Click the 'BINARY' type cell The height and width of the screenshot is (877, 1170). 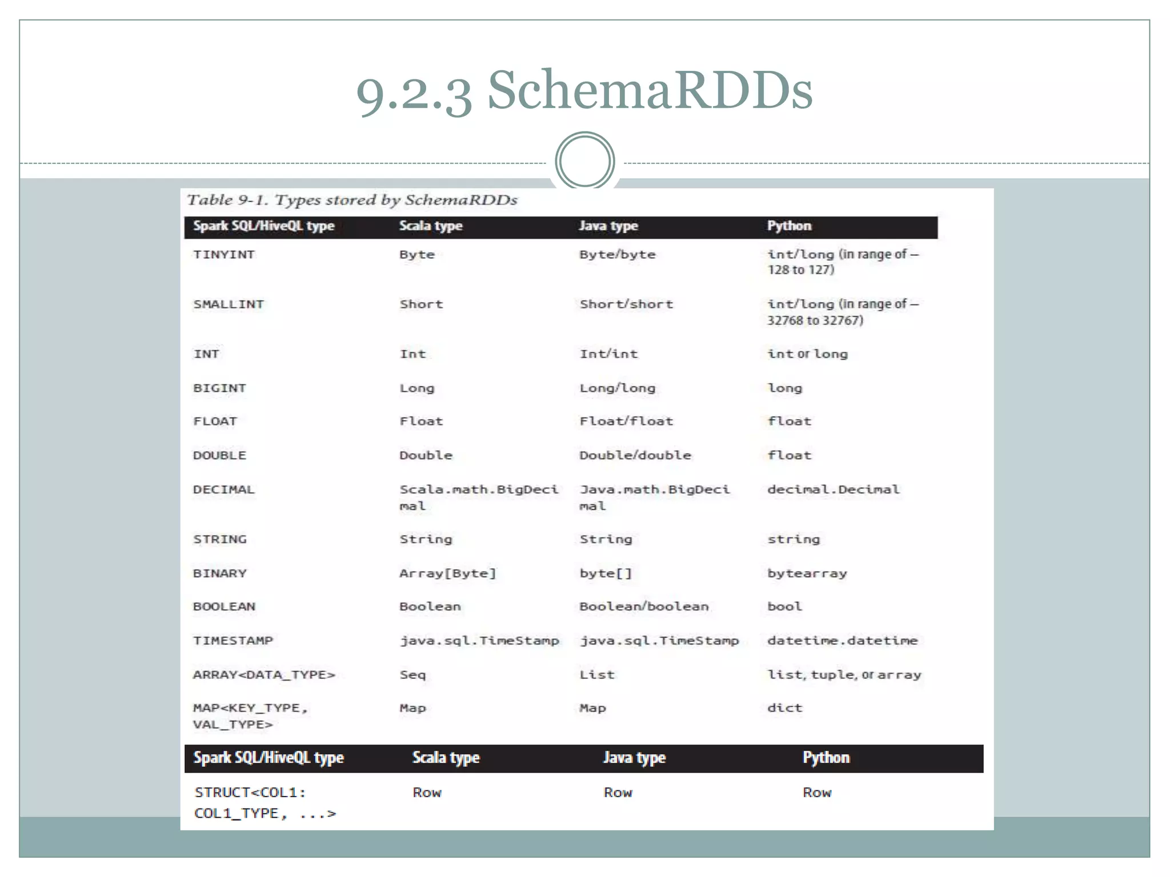tap(220, 573)
